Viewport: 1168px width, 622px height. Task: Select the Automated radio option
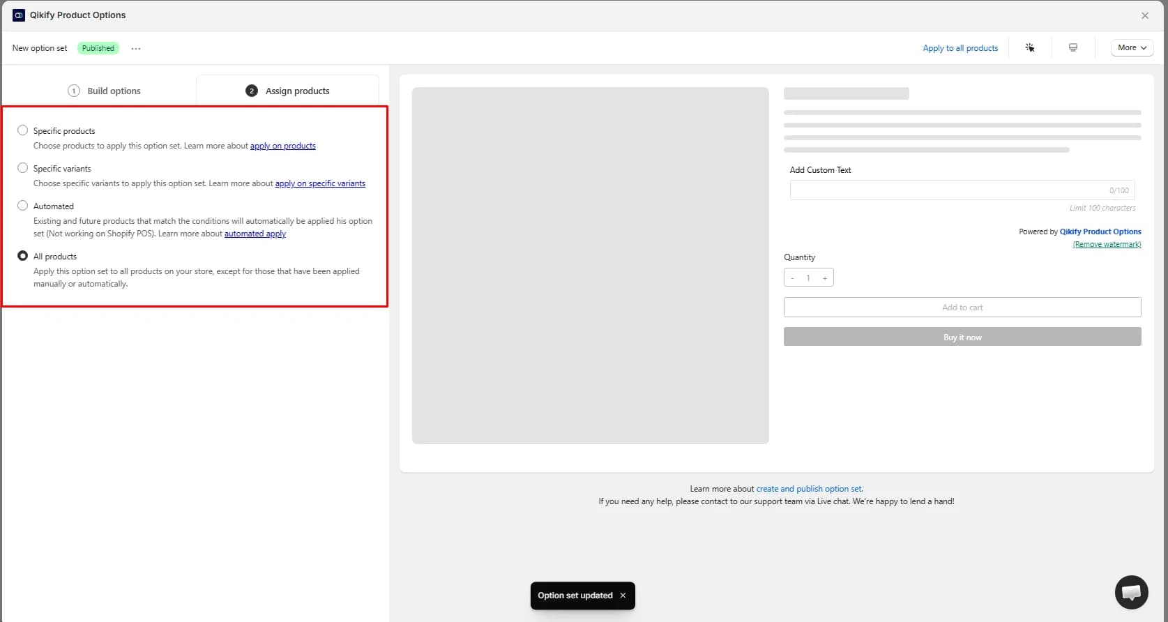[x=23, y=206]
